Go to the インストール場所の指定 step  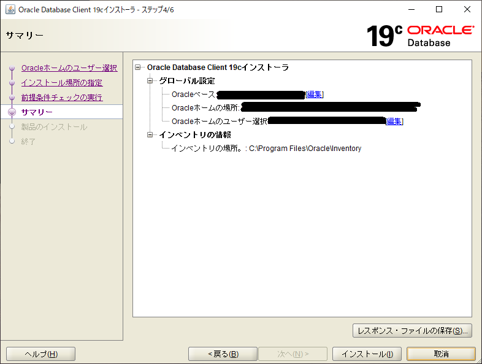62,83
